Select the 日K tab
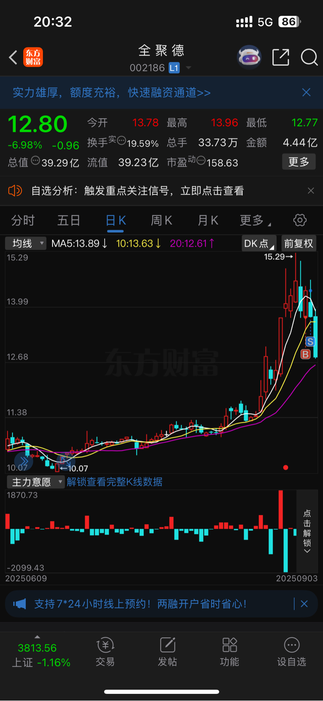This screenshot has width=323, height=701. (116, 220)
